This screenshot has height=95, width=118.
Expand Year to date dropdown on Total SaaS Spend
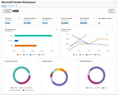coord(84,20)
